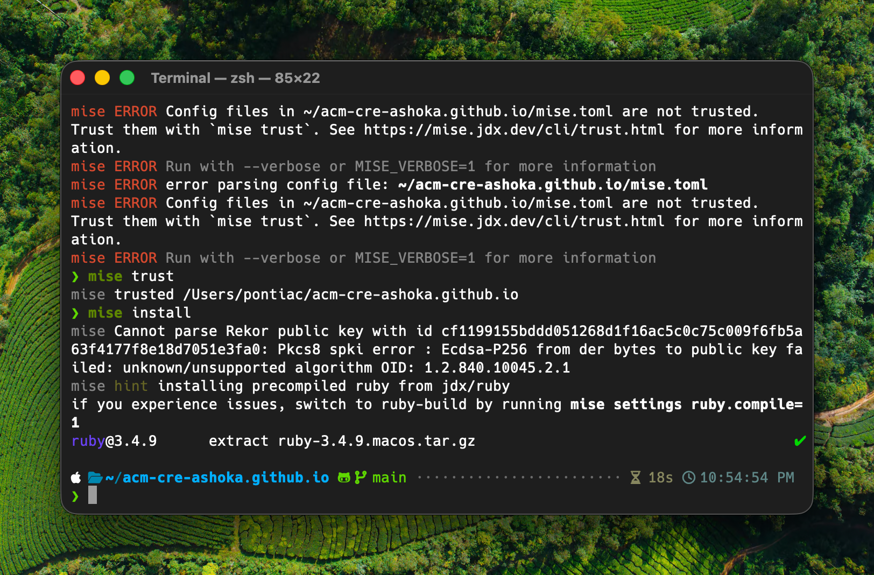
Task: Click 'ruby-3.4.9.macos.tar.gz' file name
Action: [x=376, y=441]
